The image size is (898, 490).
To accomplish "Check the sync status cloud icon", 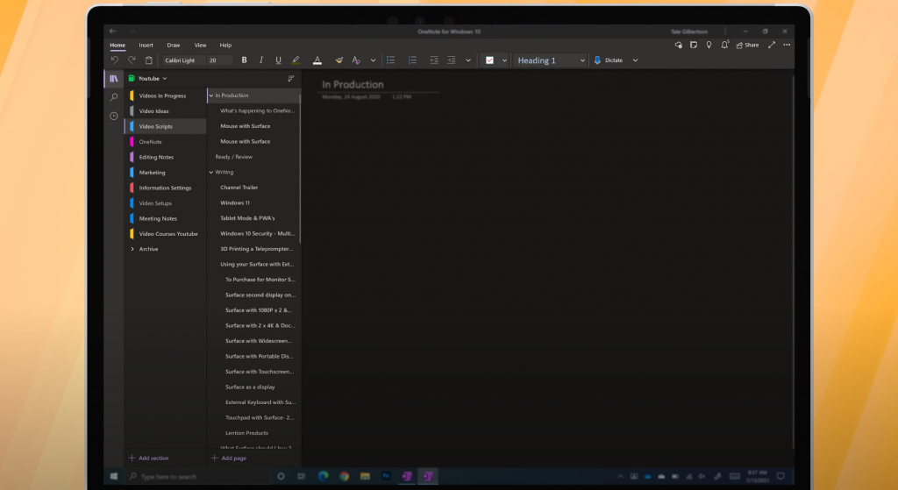I will point(678,45).
